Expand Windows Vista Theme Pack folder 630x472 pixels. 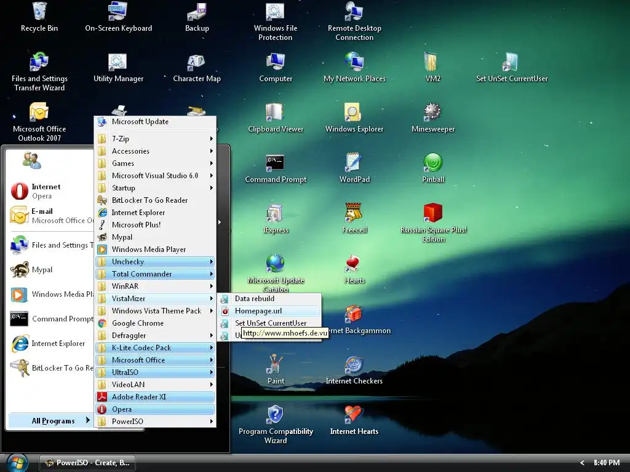point(155,310)
